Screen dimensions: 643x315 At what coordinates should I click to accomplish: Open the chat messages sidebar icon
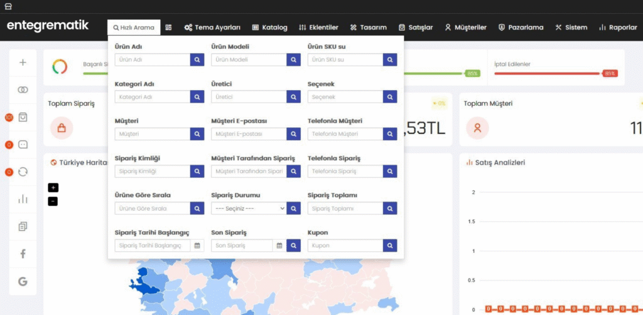point(23,145)
